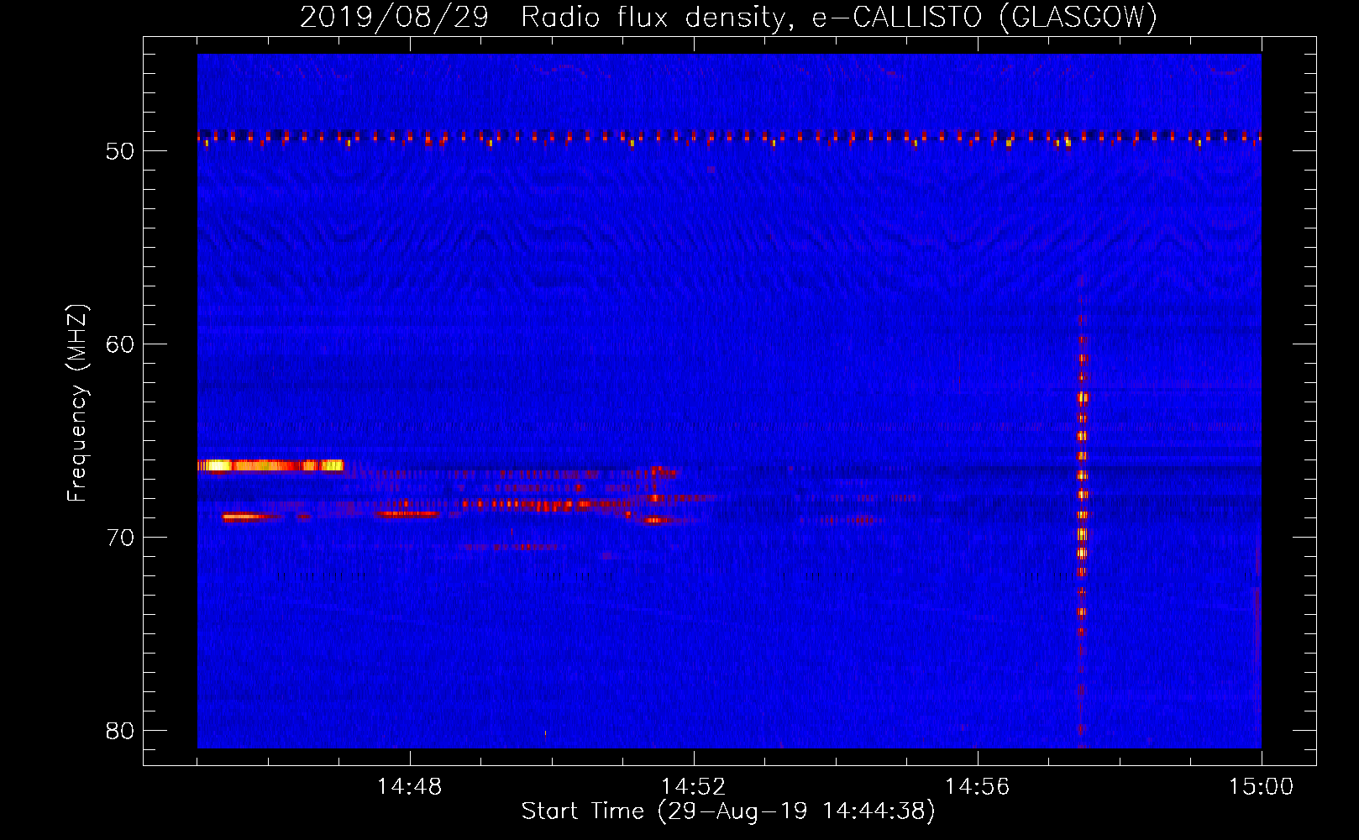This screenshot has height=840, width=1359.
Task: Click the 14:48 time tick label
Action: [x=410, y=787]
